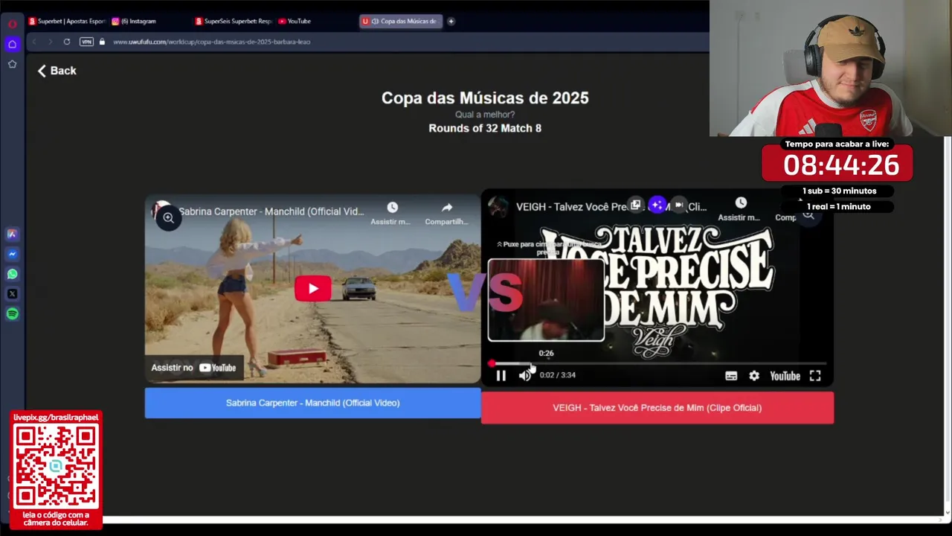Viewport: 952px width, 536px height.
Task: Open VEIGH video settings gear
Action: (754, 376)
